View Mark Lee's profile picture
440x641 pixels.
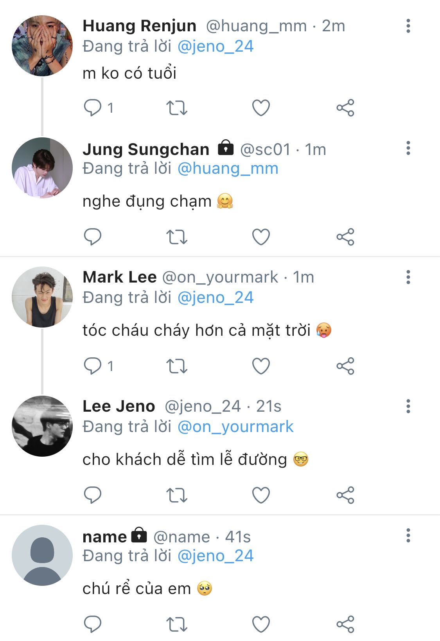coord(42,297)
